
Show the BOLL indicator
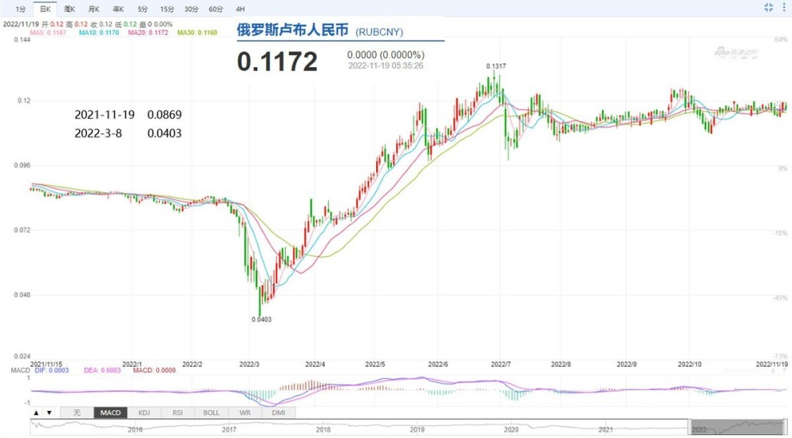[x=211, y=412]
